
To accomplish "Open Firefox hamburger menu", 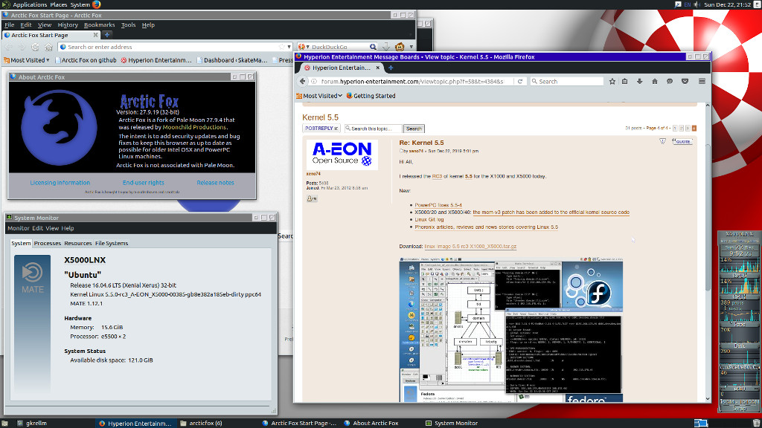I will 702,82.
